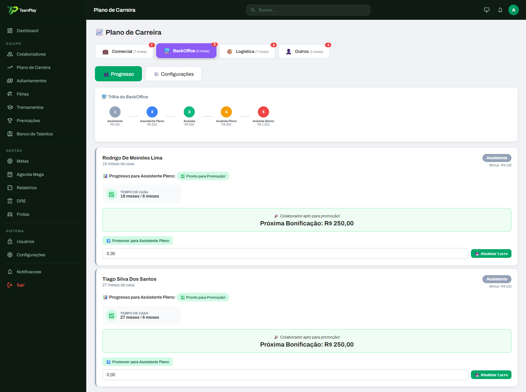Click the TeamPlay logo
Screen dimensions: 526x392
coord(22,10)
